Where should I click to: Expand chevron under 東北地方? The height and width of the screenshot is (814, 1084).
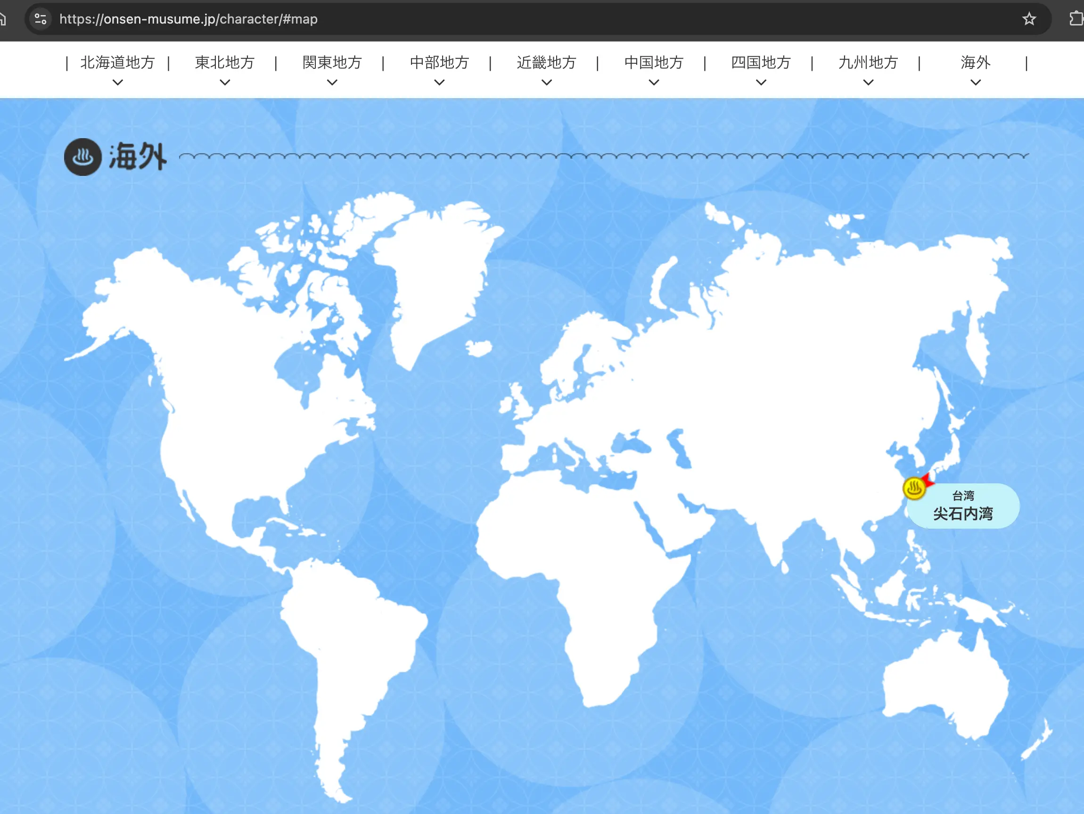coord(225,83)
